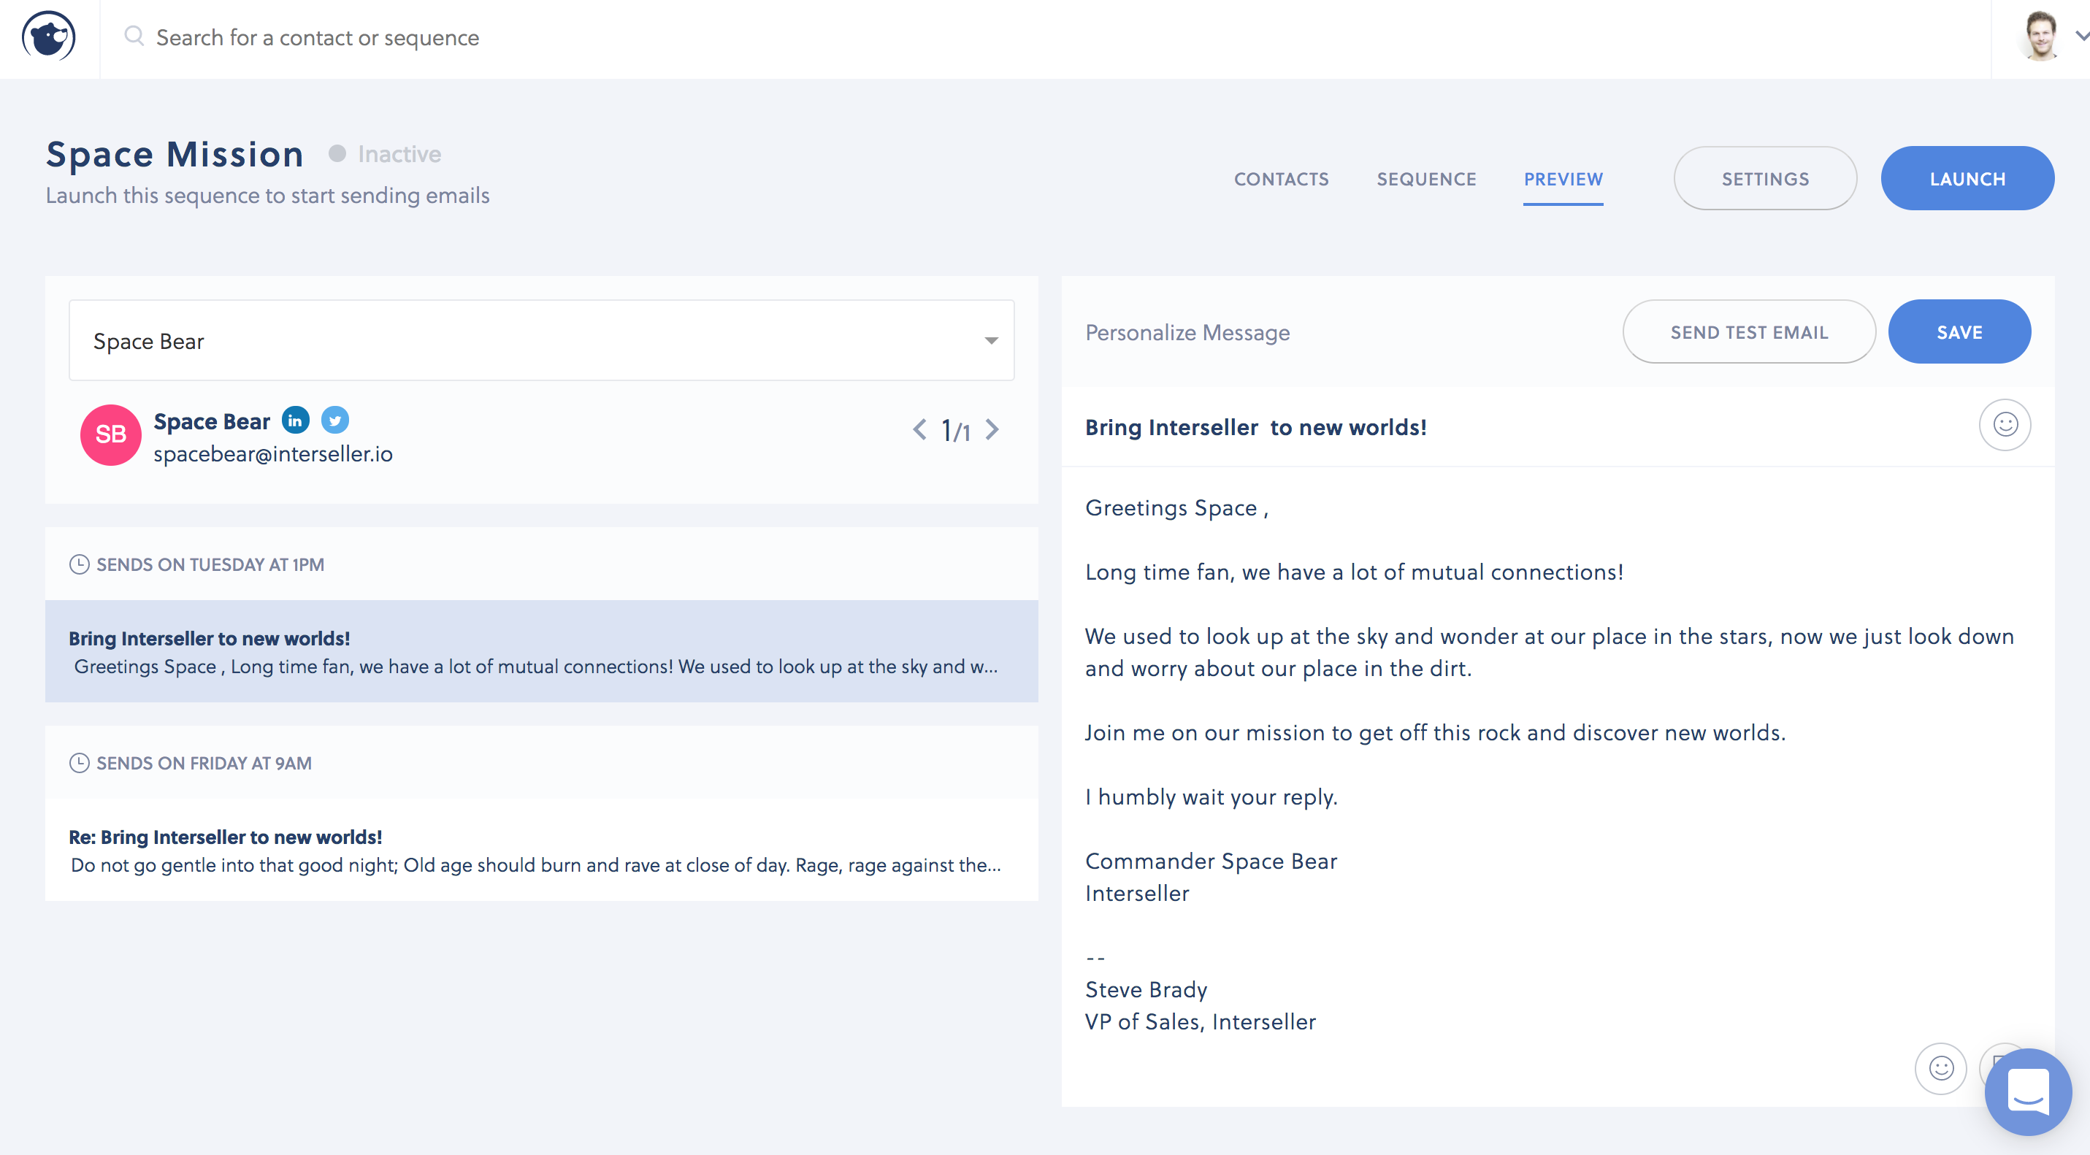
Task: Click the user profile photo
Action: tap(2040, 37)
